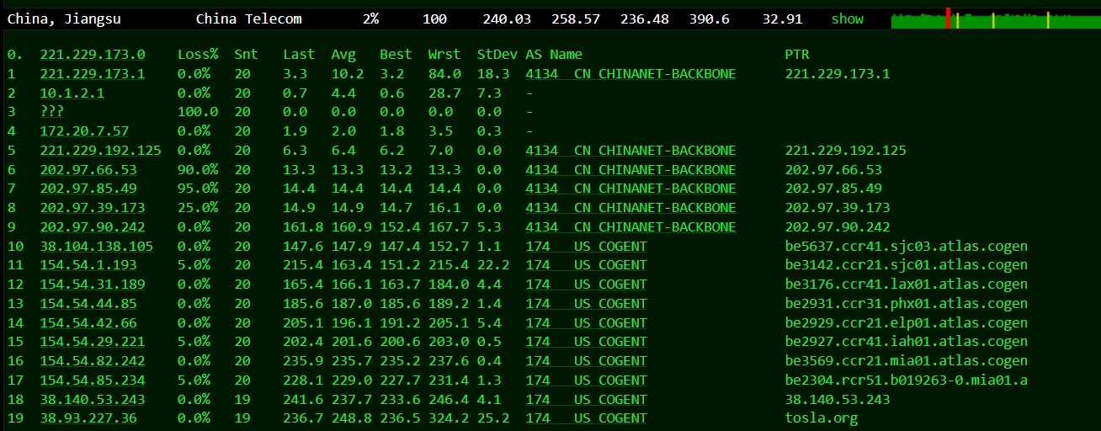Open AS 174 US COGENT link on hop 10
This screenshot has width=1101, height=431.
tap(587, 247)
